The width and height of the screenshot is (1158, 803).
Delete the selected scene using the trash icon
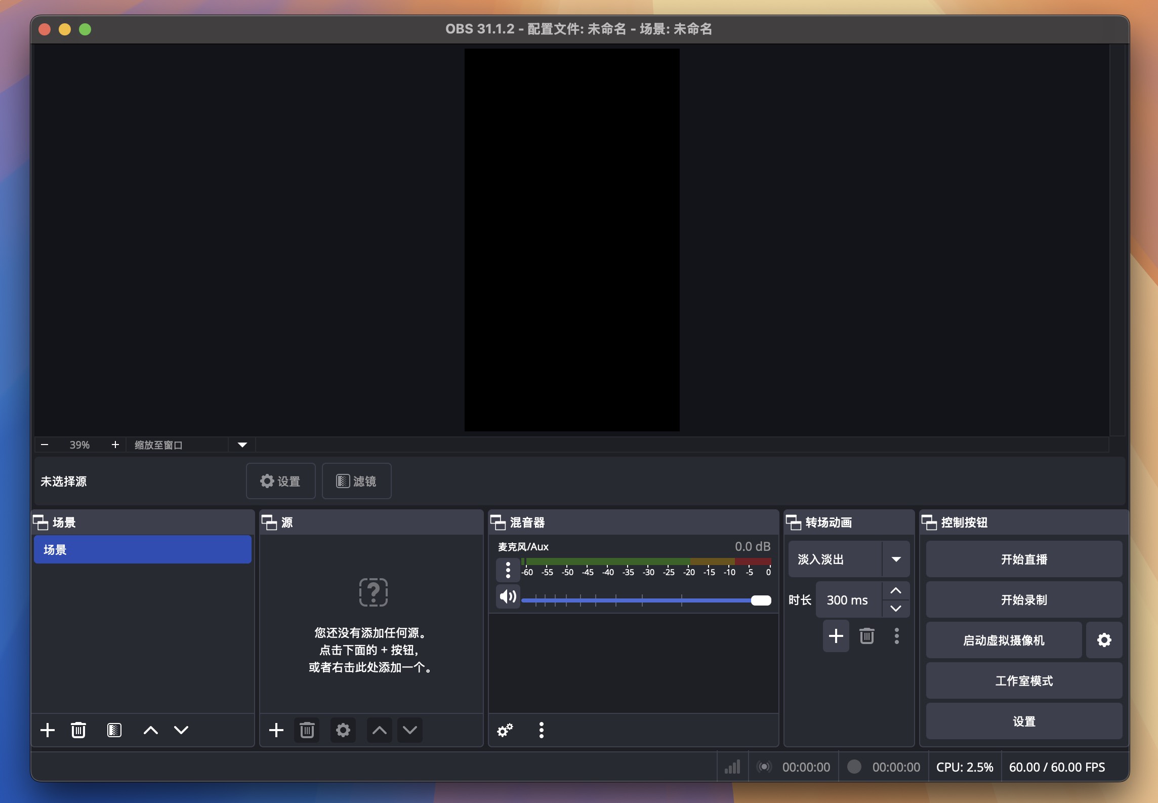[78, 730]
